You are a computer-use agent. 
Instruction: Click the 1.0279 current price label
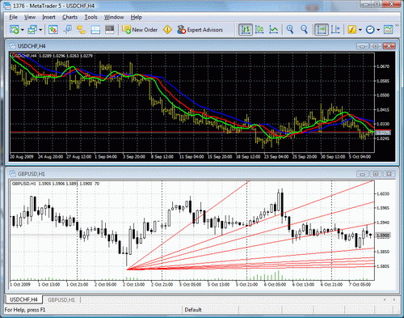383,133
